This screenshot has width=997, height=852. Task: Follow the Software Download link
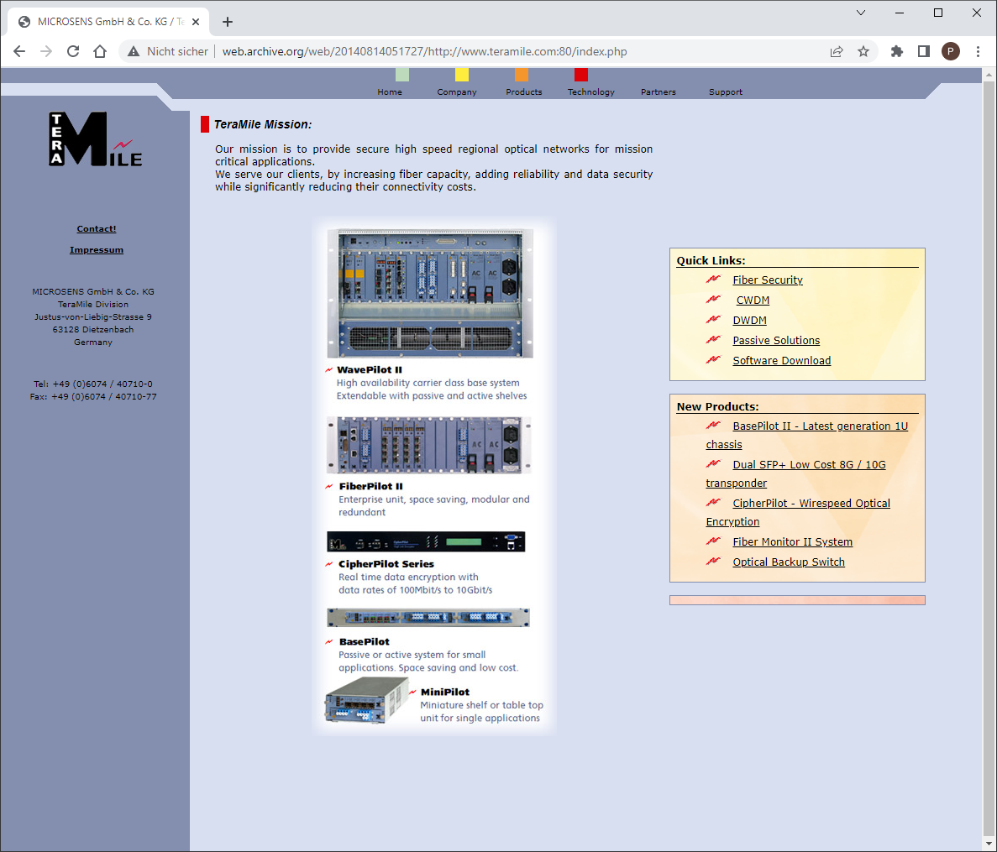tap(781, 361)
